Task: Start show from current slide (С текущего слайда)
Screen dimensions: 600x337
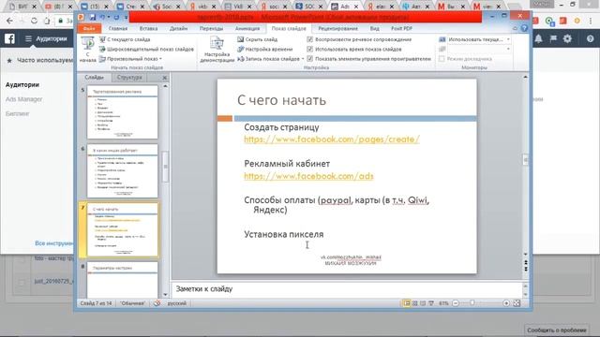Action: (x=125, y=39)
